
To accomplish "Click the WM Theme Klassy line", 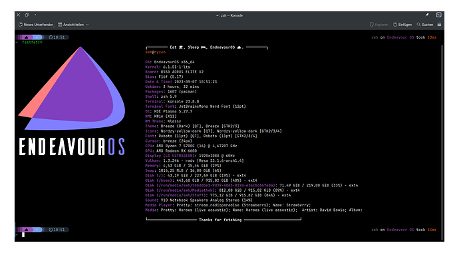I will click(163, 121).
